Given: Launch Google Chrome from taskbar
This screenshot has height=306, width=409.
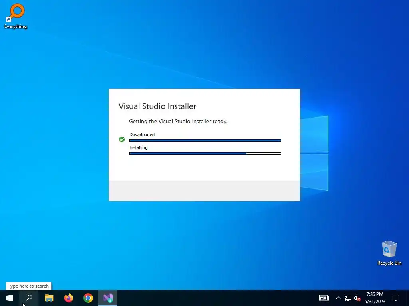Looking at the screenshot, I should (x=88, y=298).
